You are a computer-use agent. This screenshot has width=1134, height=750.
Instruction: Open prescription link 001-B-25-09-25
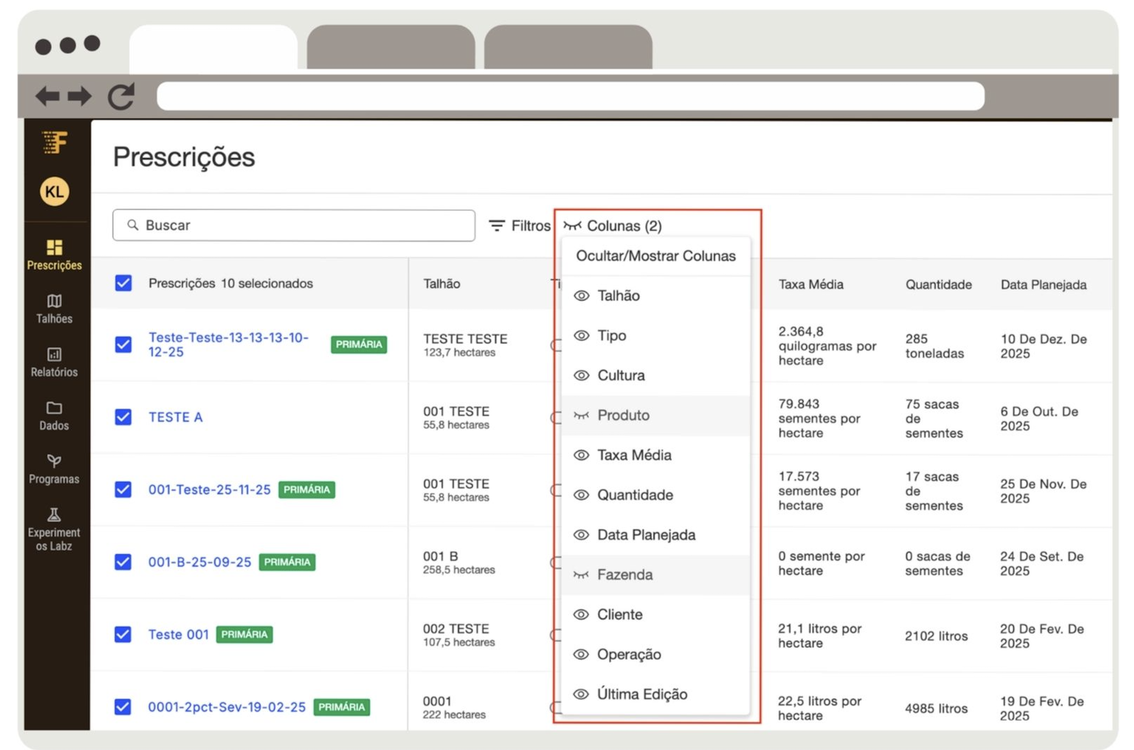pos(199,562)
